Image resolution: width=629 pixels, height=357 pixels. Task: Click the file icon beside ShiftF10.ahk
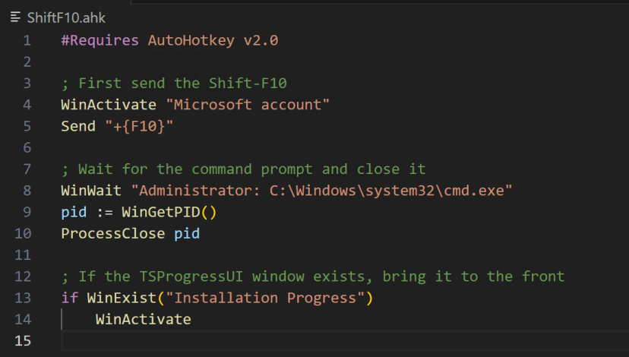tap(15, 17)
